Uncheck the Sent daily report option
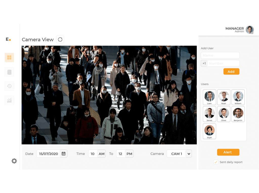259x193 pixels. pos(216,162)
